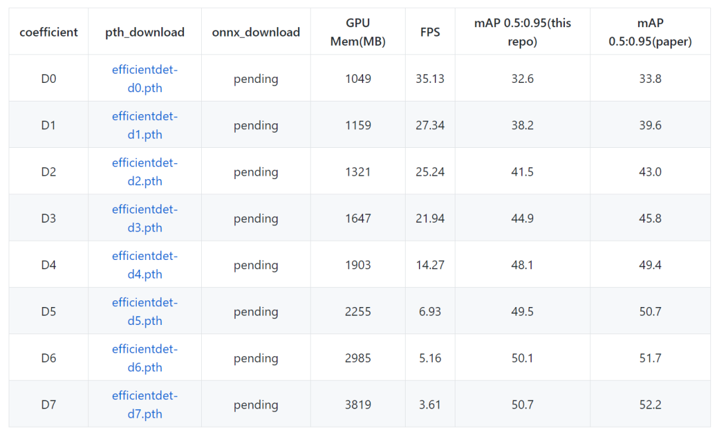Image resolution: width=717 pixels, height=437 pixels.
Task: Download efficientdet-d5.pth weights file
Action: click(x=145, y=312)
